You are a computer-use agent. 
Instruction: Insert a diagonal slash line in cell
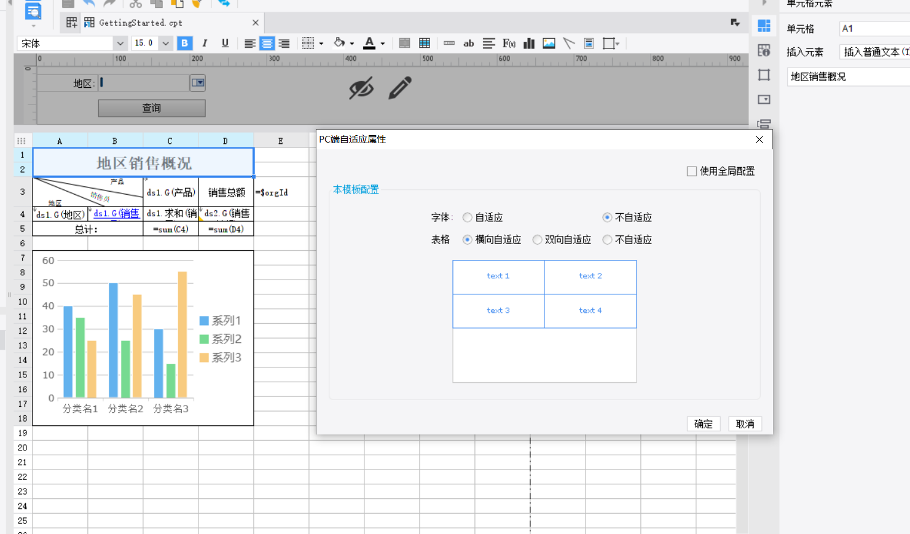(569, 43)
